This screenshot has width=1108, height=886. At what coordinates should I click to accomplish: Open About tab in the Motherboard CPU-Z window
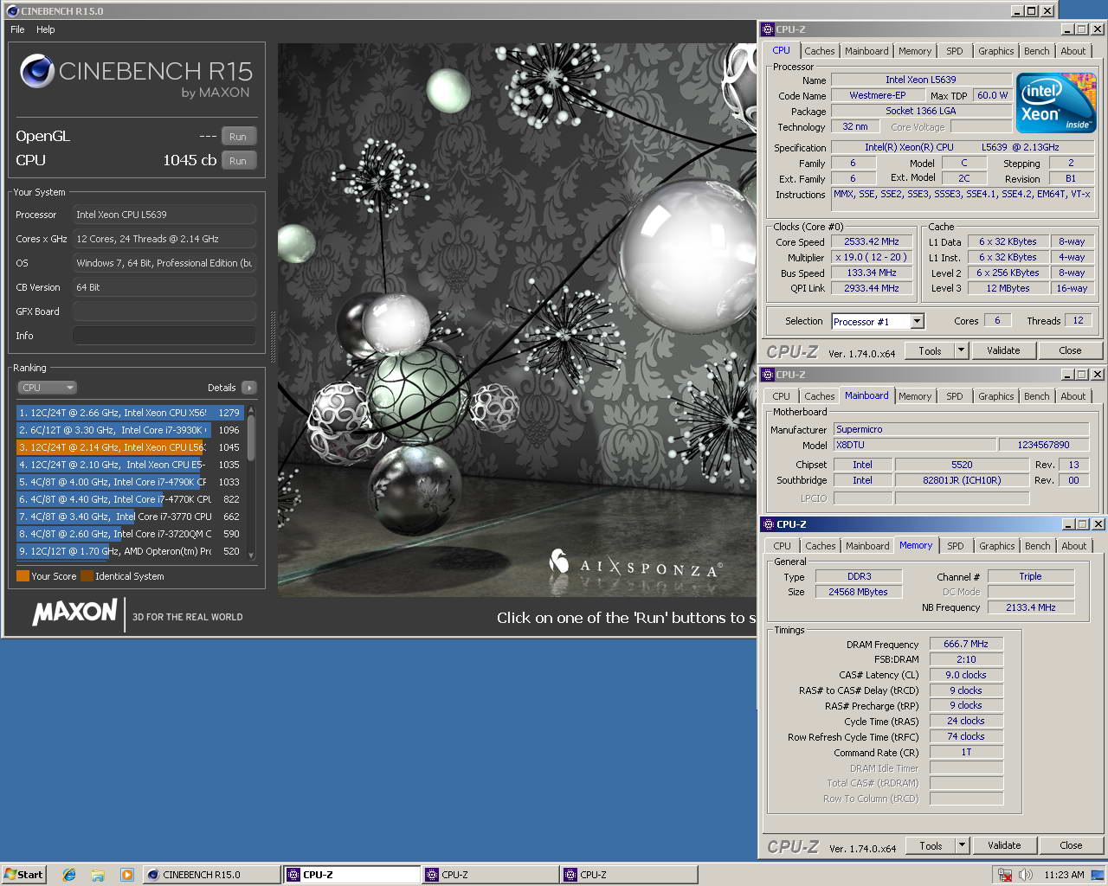[x=1073, y=396]
